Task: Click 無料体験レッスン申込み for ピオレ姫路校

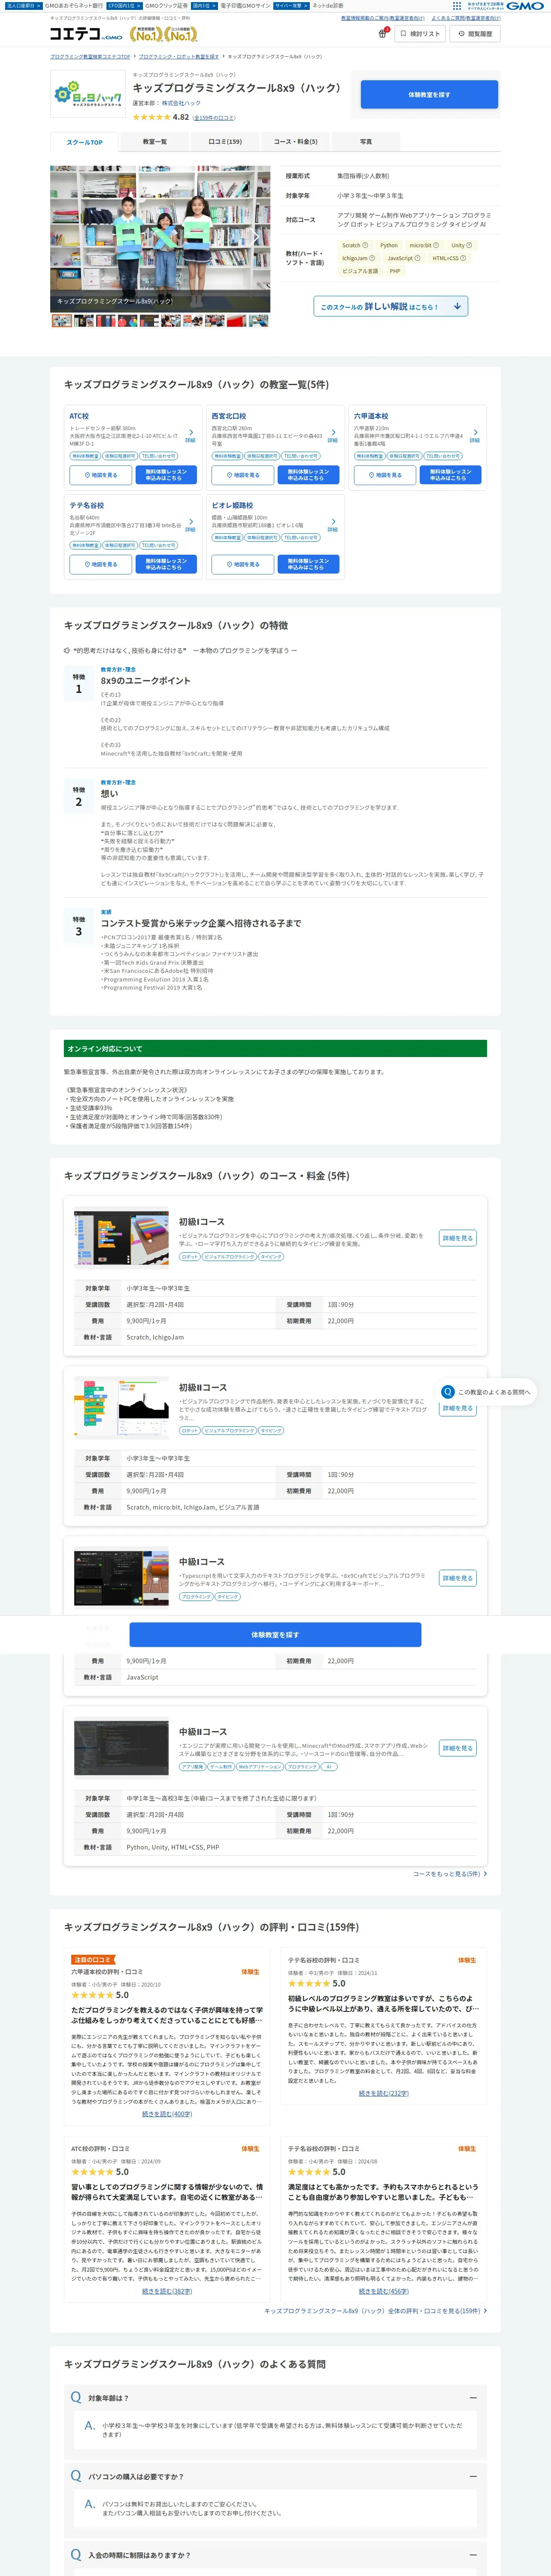Action: click(308, 564)
